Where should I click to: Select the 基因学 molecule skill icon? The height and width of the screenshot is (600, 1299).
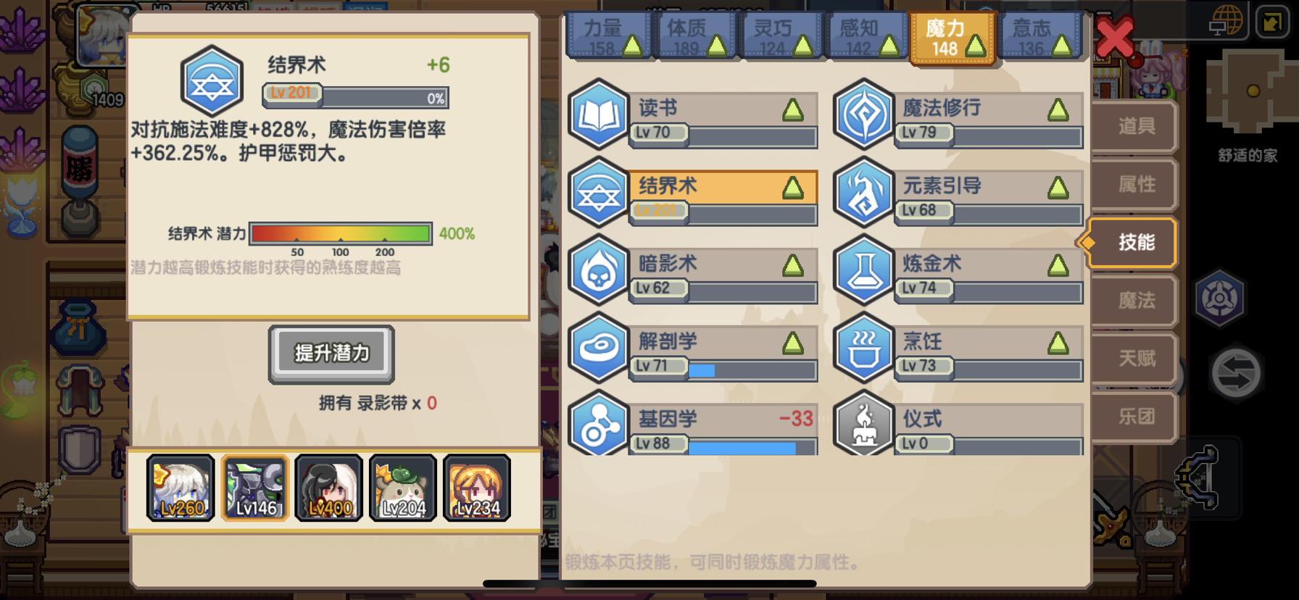click(598, 425)
